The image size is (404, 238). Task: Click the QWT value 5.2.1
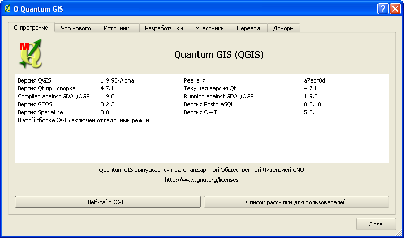[311, 113]
